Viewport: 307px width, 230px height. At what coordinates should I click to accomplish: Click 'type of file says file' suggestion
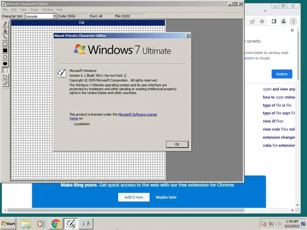[x=279, y=113]
